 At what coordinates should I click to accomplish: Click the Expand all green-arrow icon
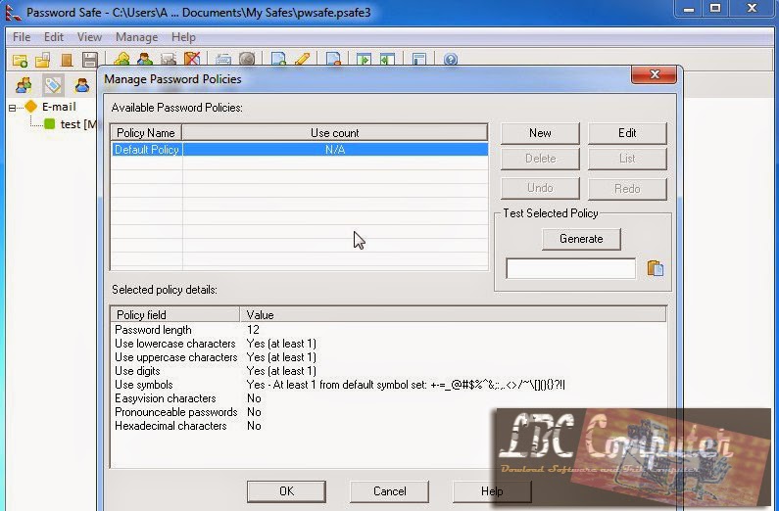pyautogui.click(x=365, y=60)
